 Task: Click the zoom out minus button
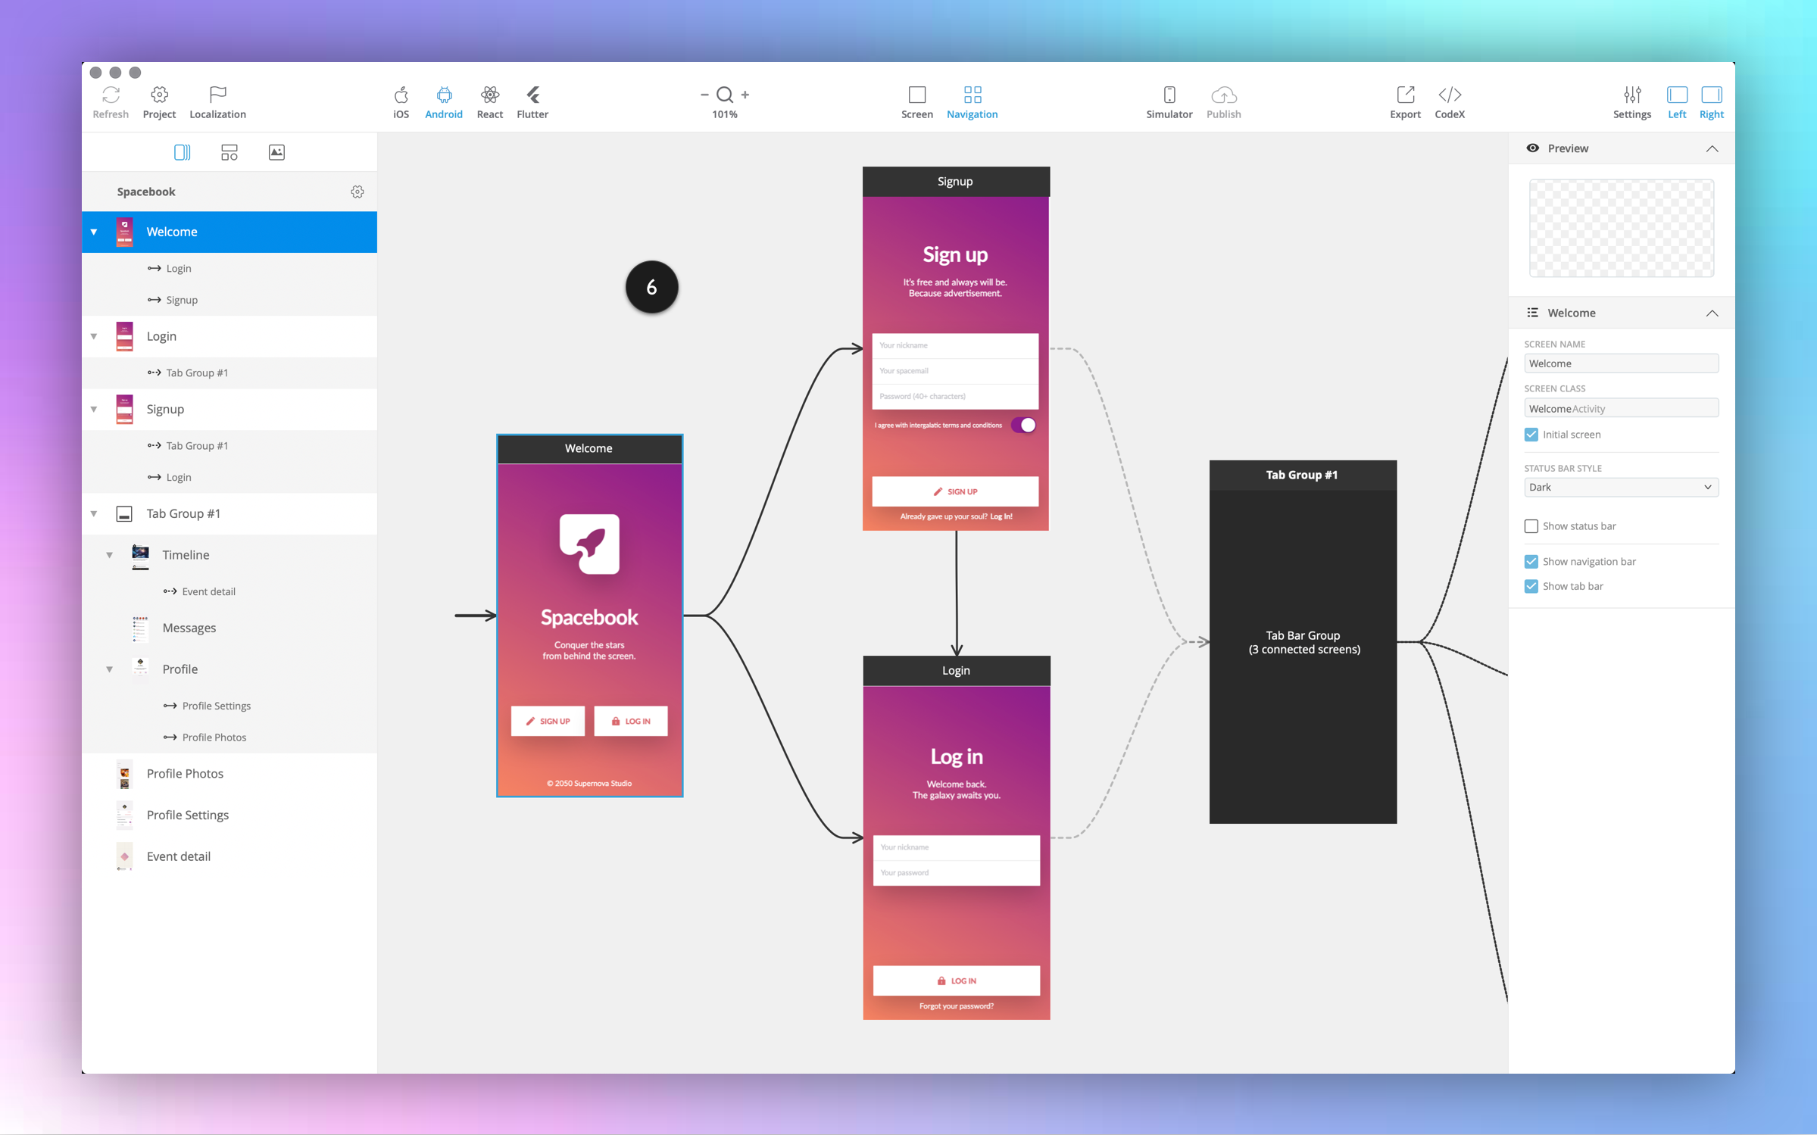pyautogui.click(x=704, y=95)
